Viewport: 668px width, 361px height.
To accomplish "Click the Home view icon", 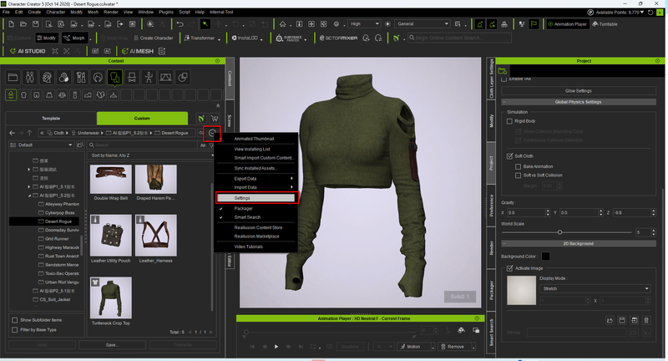I will point(283,24).
